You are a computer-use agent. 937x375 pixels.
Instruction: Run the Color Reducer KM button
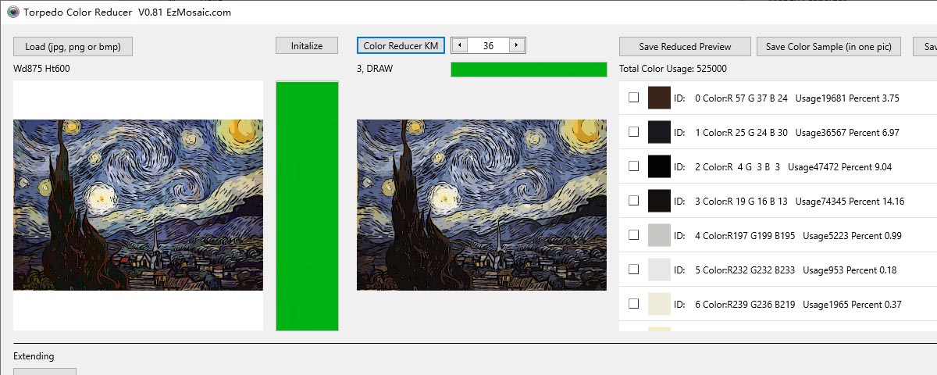[x=401, y=46]
